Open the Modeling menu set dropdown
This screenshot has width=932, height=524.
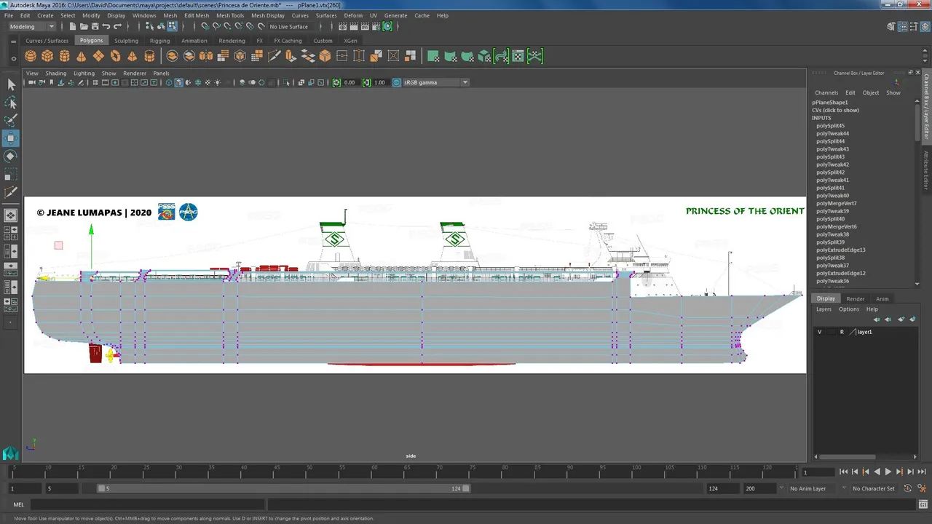(x=31, y=26)
